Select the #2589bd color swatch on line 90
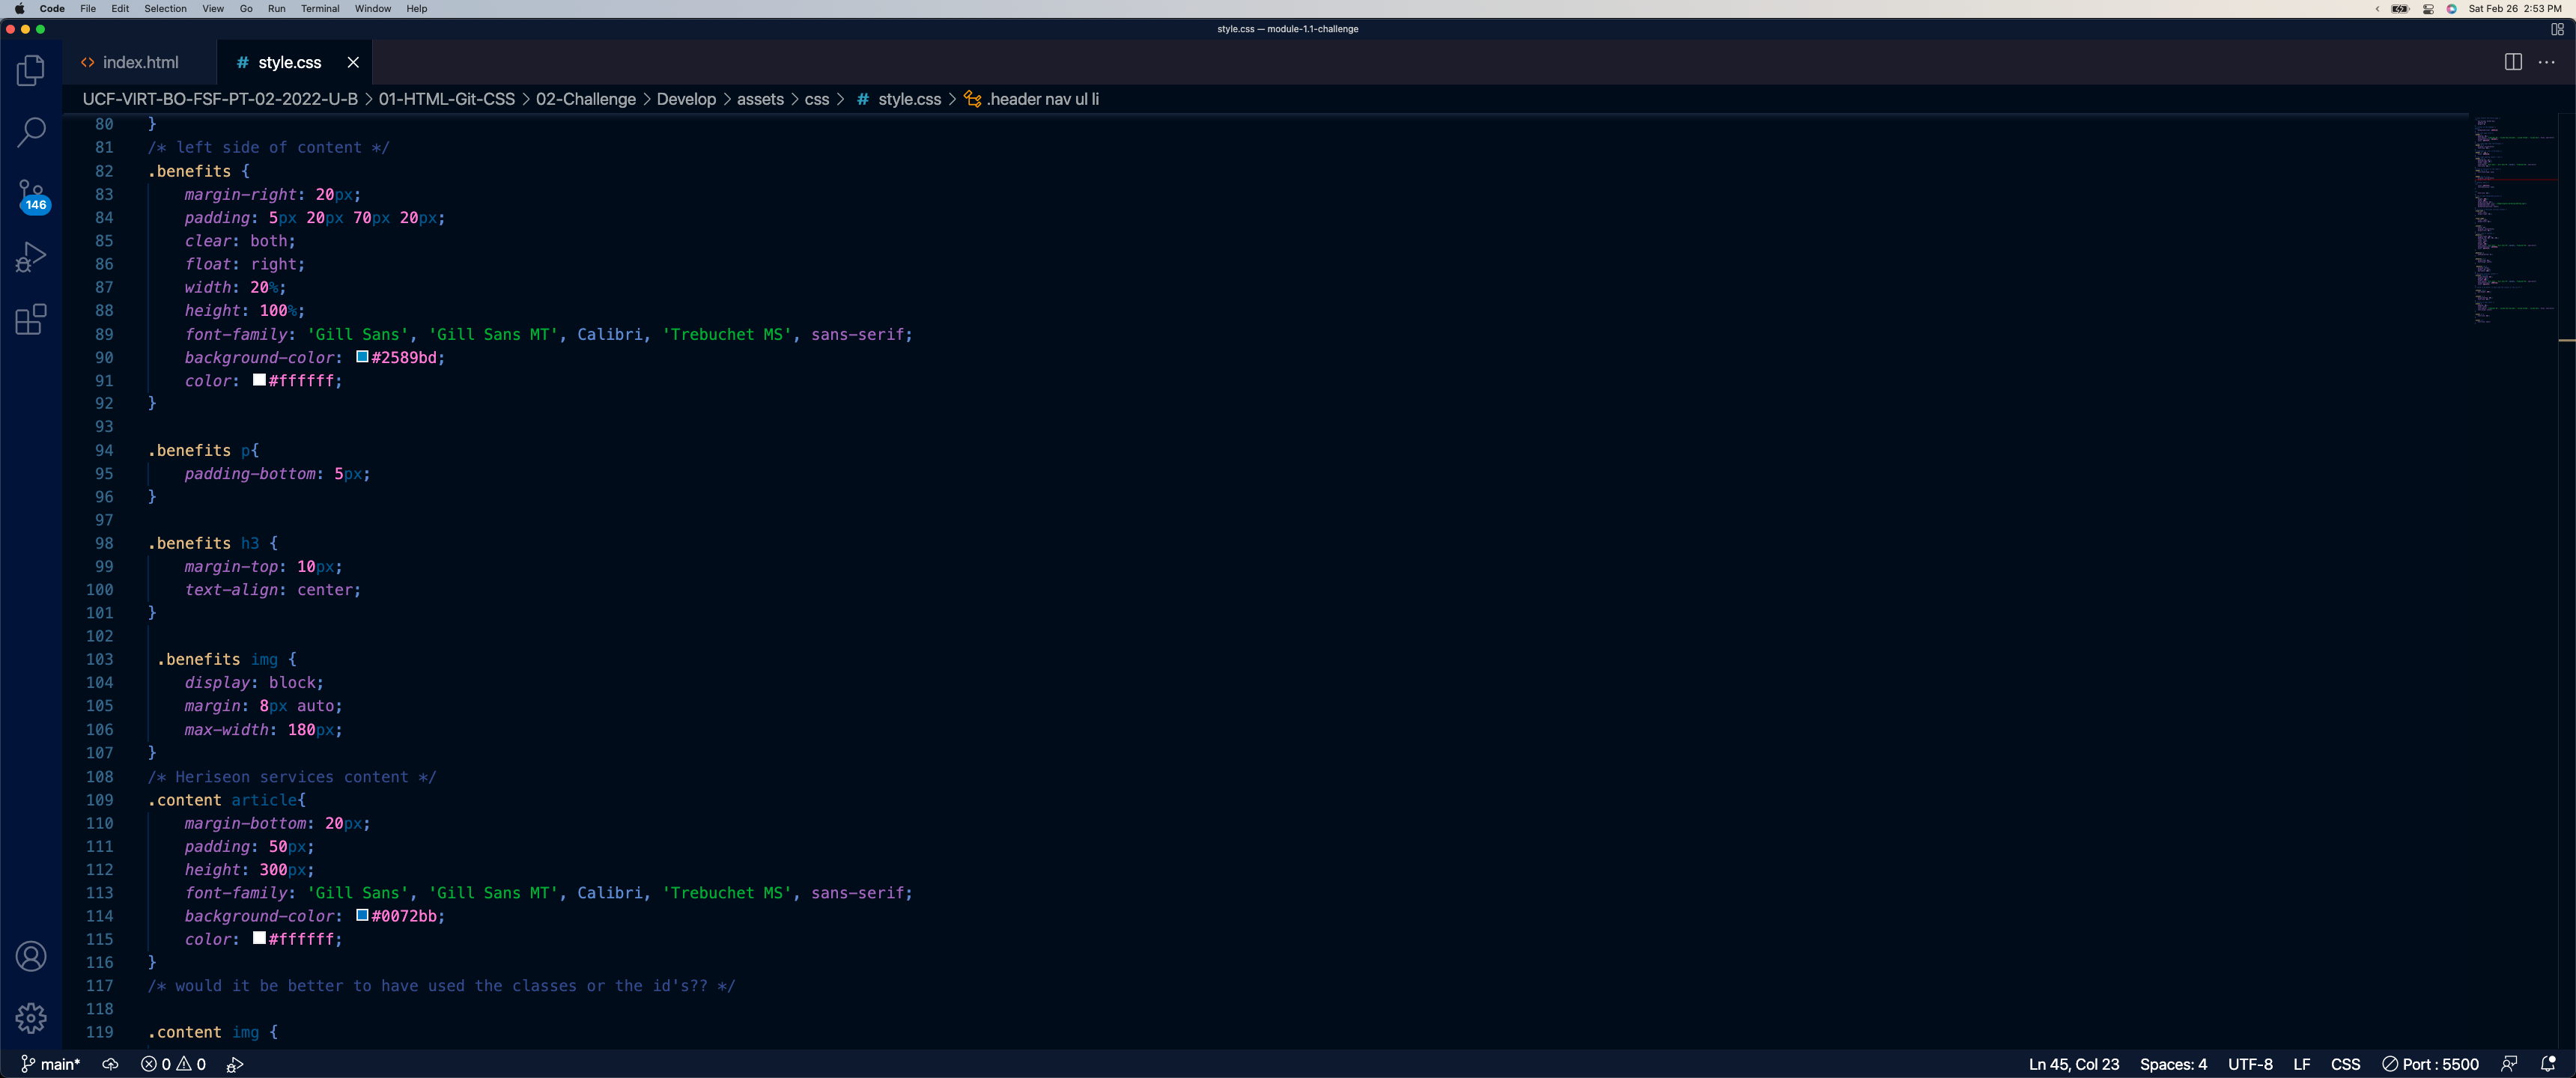Viewport: 2576px width, 1078px height. click(362, 357)
